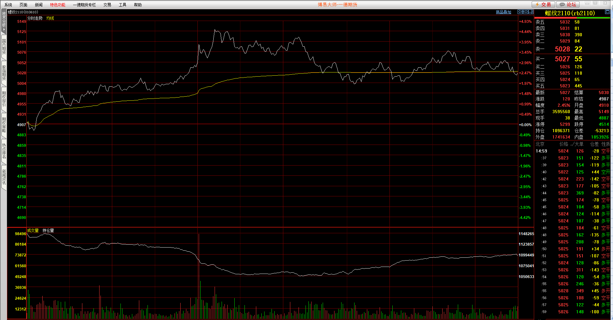
Task: Open the 工具 menu
Action: point(122,5)
